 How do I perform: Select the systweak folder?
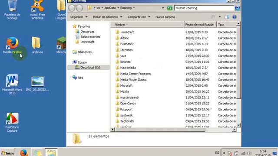124,115
